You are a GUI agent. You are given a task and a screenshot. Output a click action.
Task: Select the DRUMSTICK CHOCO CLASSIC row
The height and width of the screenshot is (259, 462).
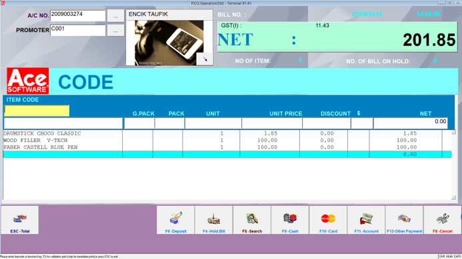tap(227, 133)
